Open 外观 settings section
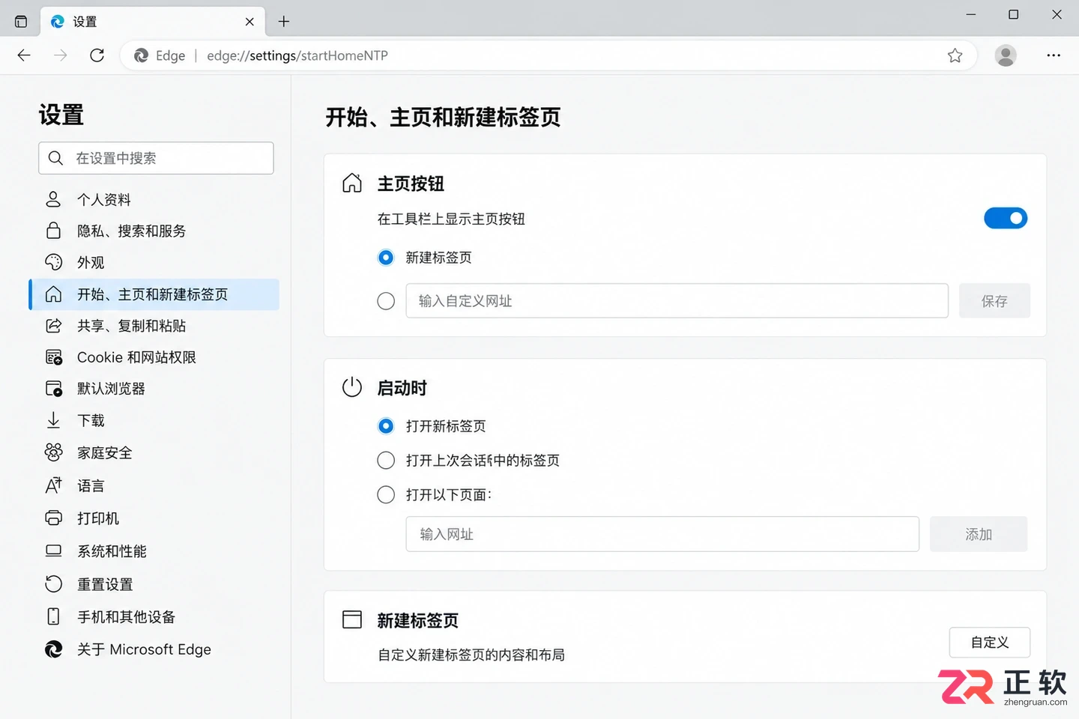This screenshot has height=719, width=1079. [x=154, y=263]
